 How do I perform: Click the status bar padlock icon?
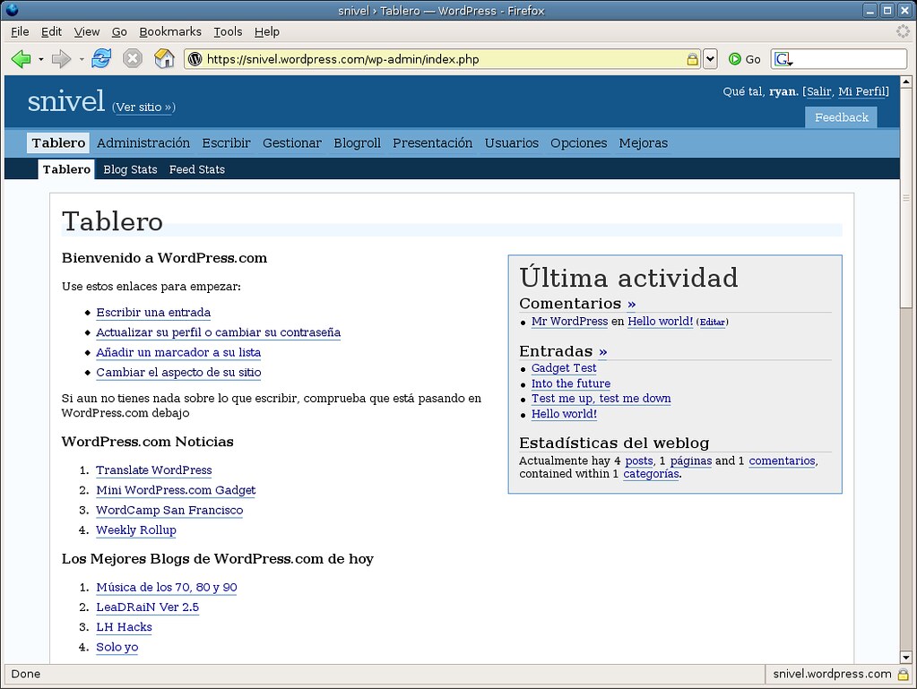904,674
